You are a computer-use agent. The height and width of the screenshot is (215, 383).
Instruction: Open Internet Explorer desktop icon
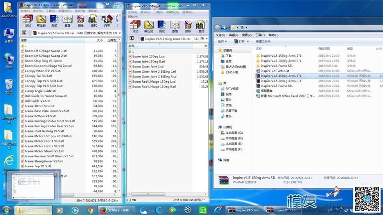coord(9,161)
